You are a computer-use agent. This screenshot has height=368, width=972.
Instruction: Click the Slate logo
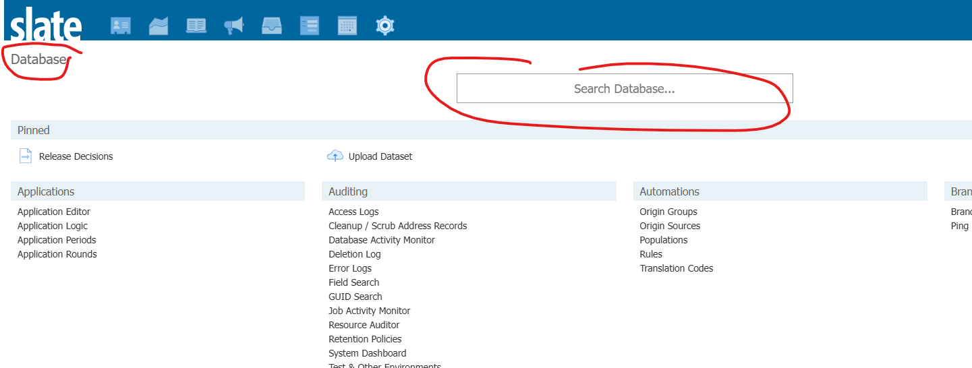[x=46, y=26]
